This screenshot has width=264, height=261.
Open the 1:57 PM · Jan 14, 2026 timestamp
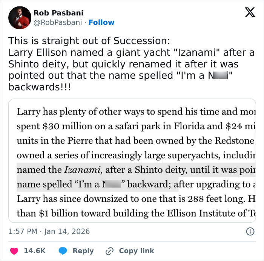tap(49, 231)
